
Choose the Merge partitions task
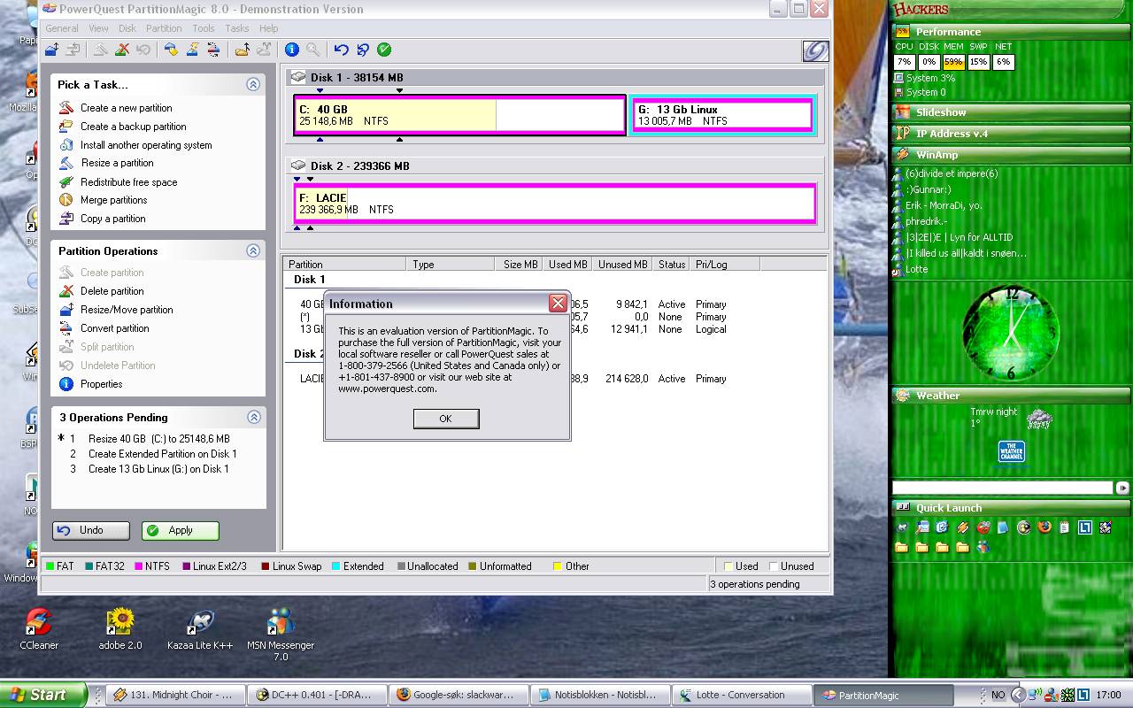coord(113,200)
